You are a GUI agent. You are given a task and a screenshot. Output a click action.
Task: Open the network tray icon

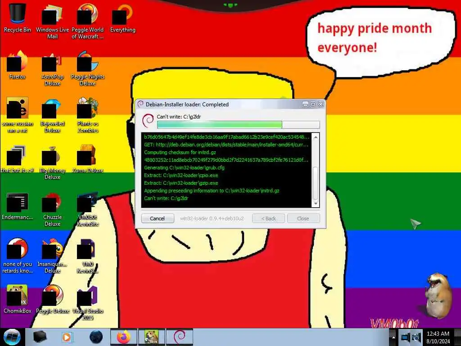[406, 337]
